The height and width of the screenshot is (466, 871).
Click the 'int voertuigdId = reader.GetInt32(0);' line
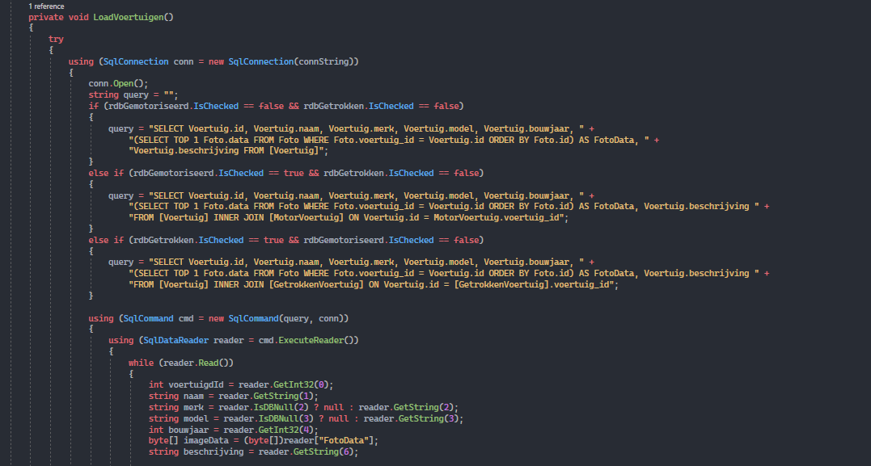tap(241, 385)
